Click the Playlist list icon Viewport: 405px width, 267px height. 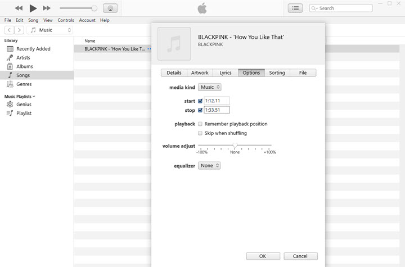pyautogui.click(x=10, y=113)
